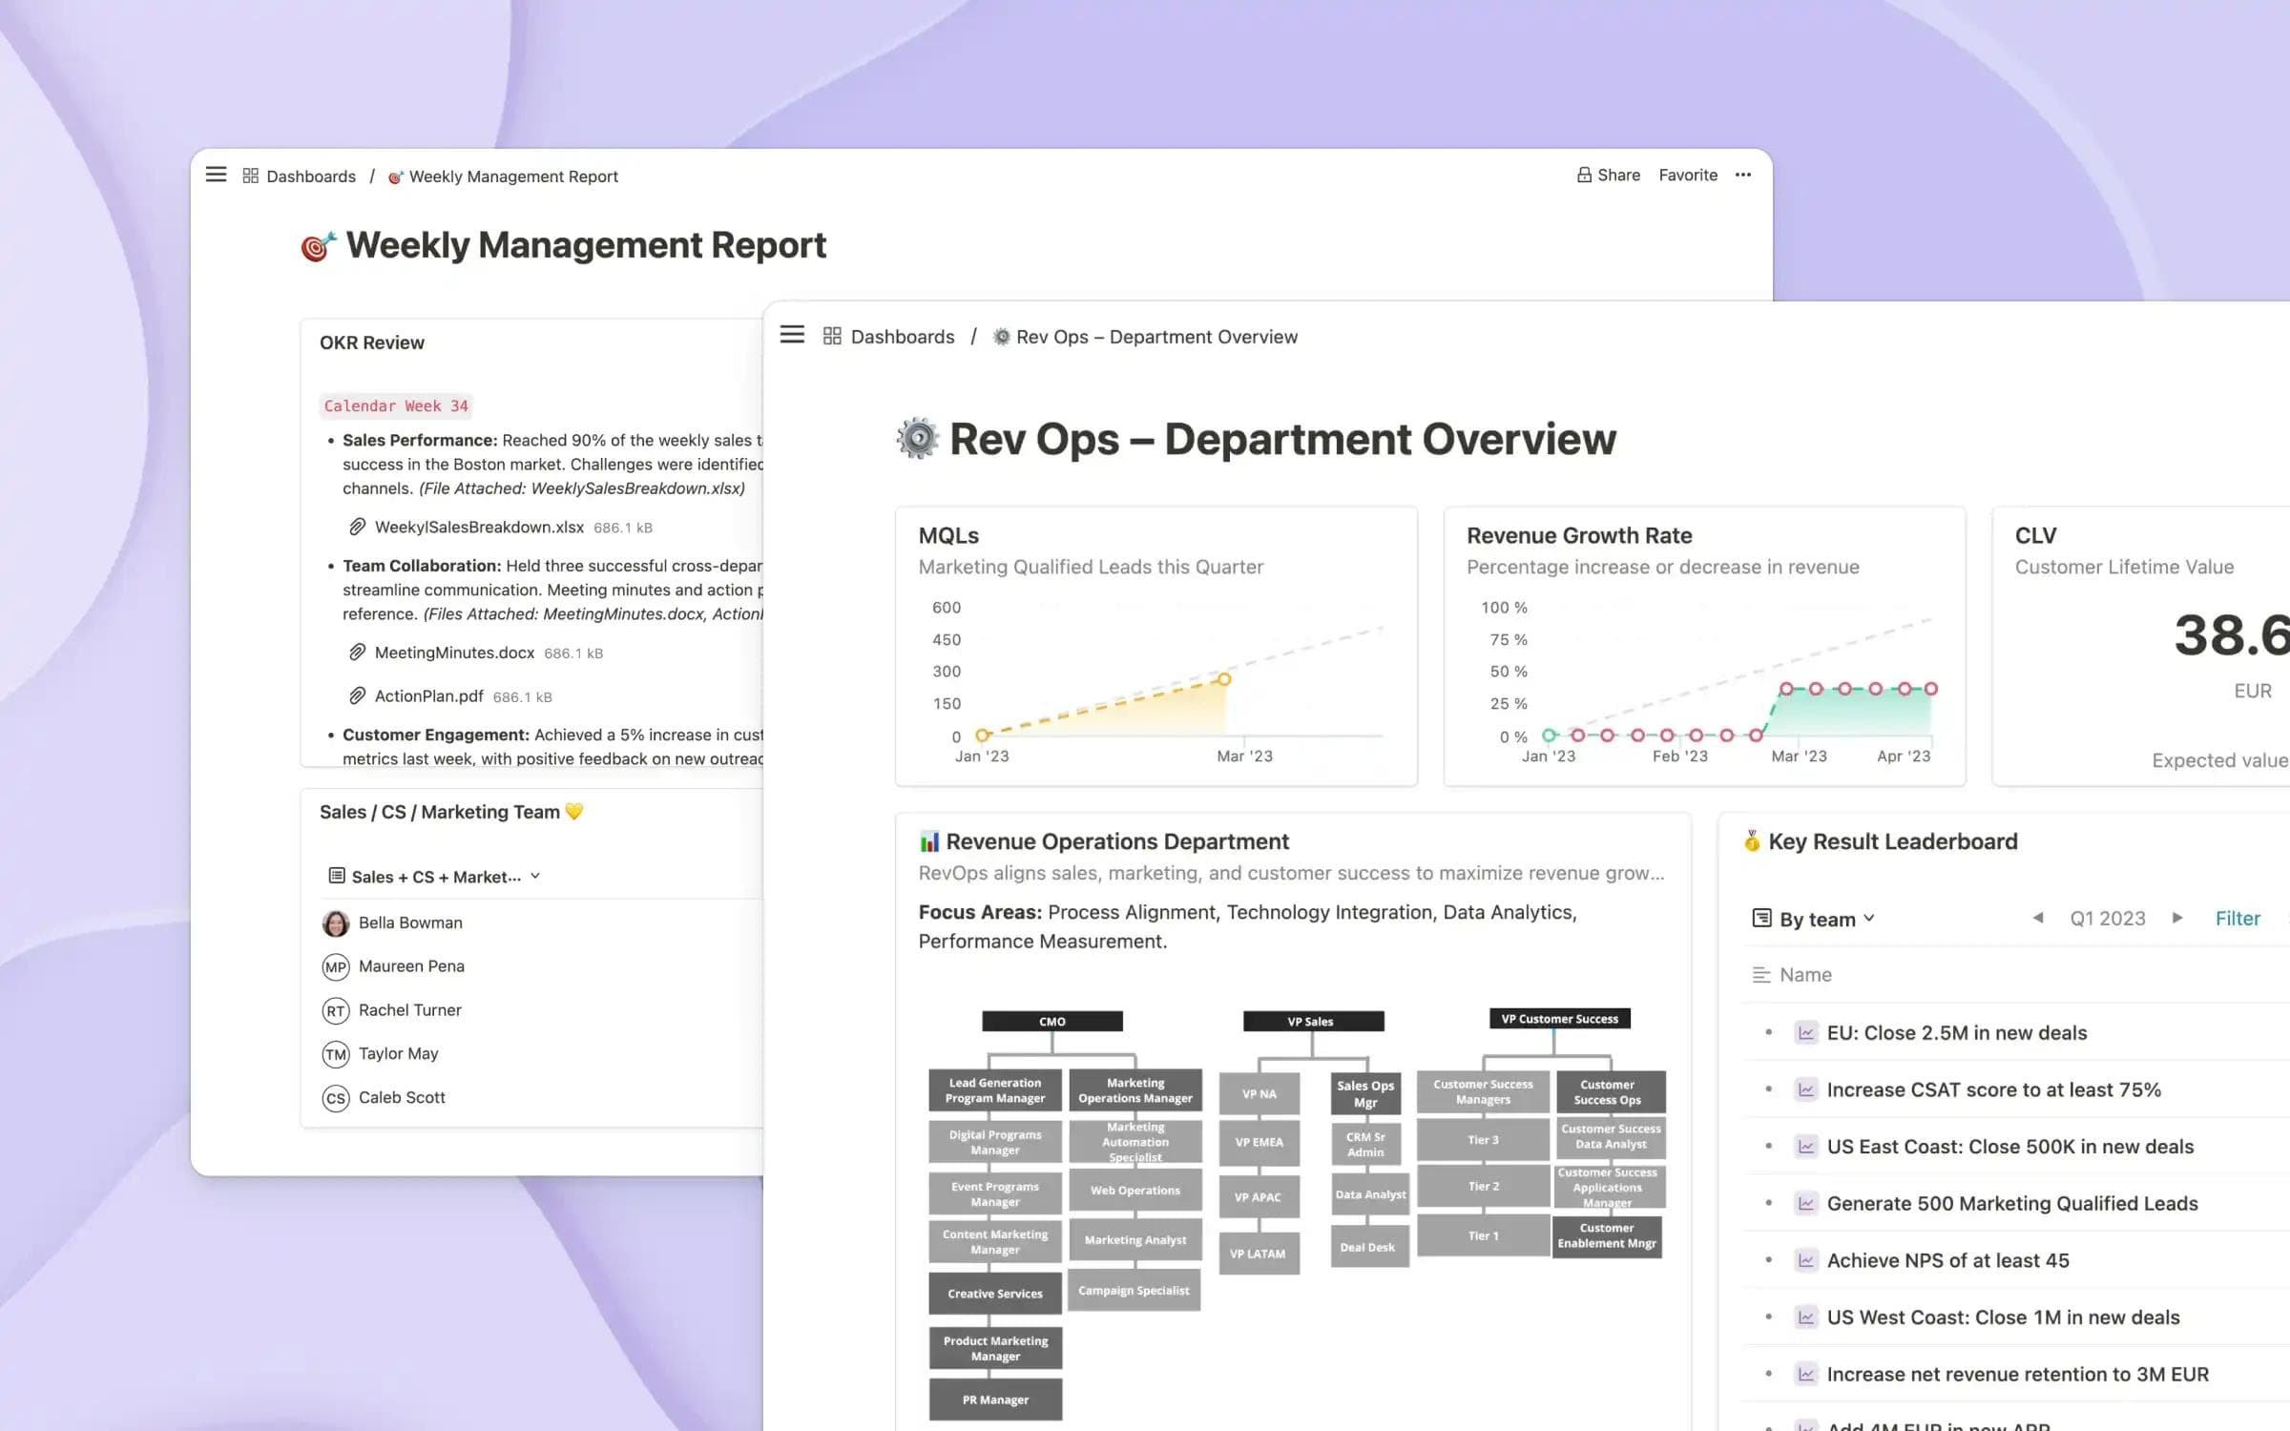Go to next quarter with right arrow
This screenshot has width=2290, height=1431.
pos(2177,918)
